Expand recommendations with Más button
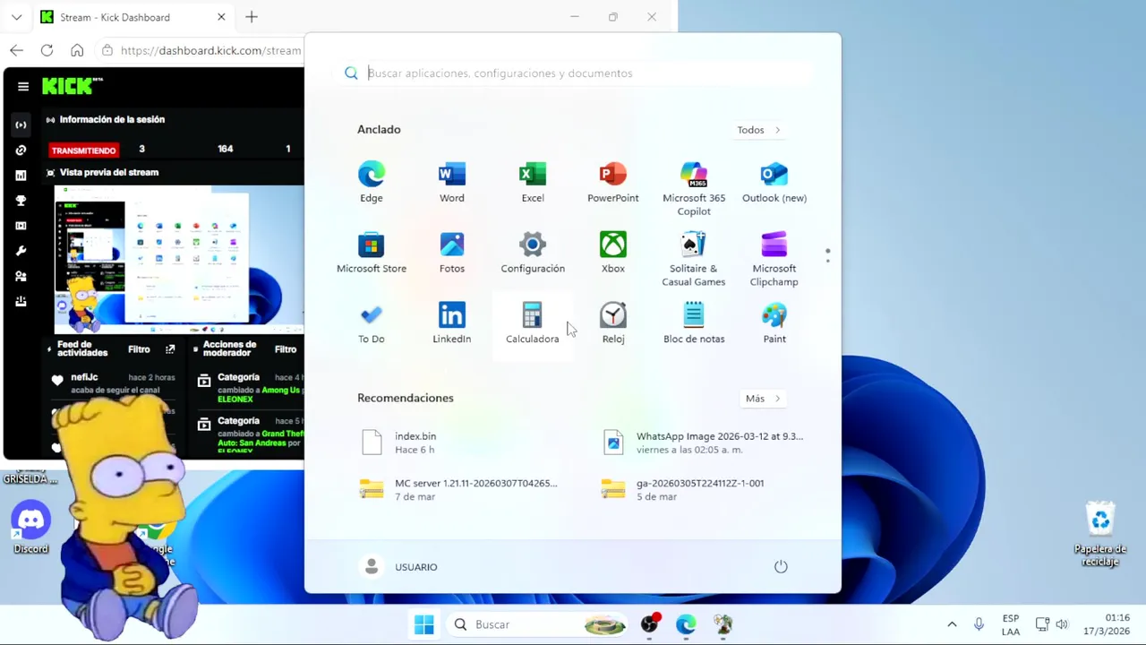The width and height of the screenshot is (1146, 645). click(763, 399)
